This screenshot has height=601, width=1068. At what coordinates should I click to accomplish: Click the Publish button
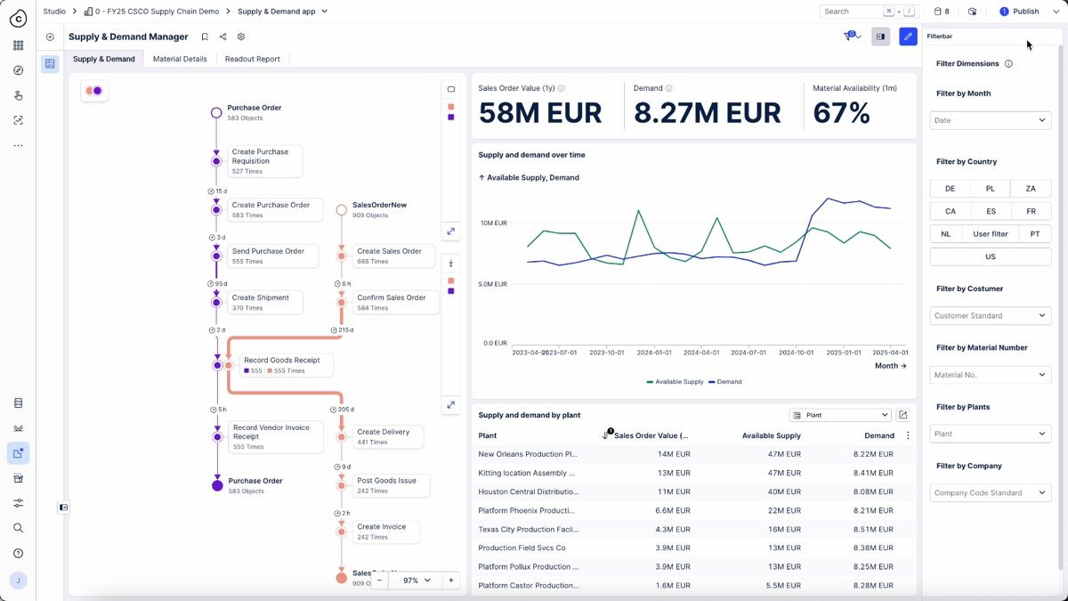[1020, 12]
